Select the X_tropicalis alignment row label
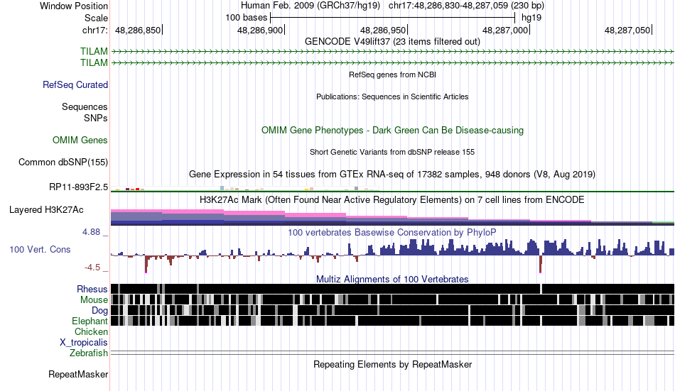Screen dimensions: 675x391 click(x=84, y=343)
